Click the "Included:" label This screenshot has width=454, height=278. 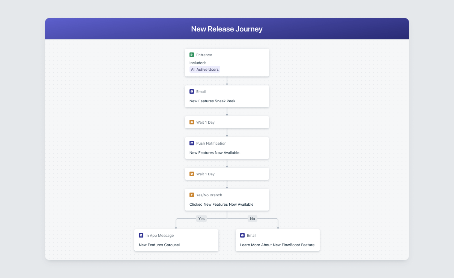(x=198, y=63)
